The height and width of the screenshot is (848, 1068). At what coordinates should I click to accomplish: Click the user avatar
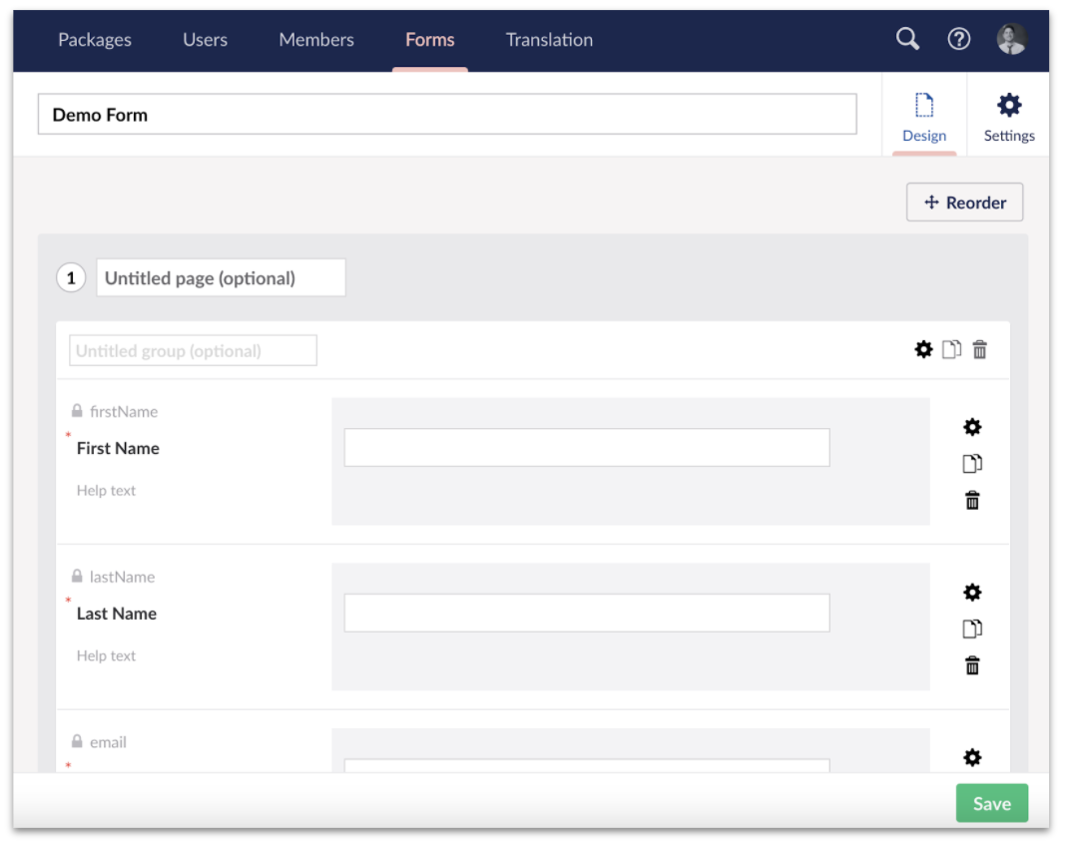point(1011,39)
